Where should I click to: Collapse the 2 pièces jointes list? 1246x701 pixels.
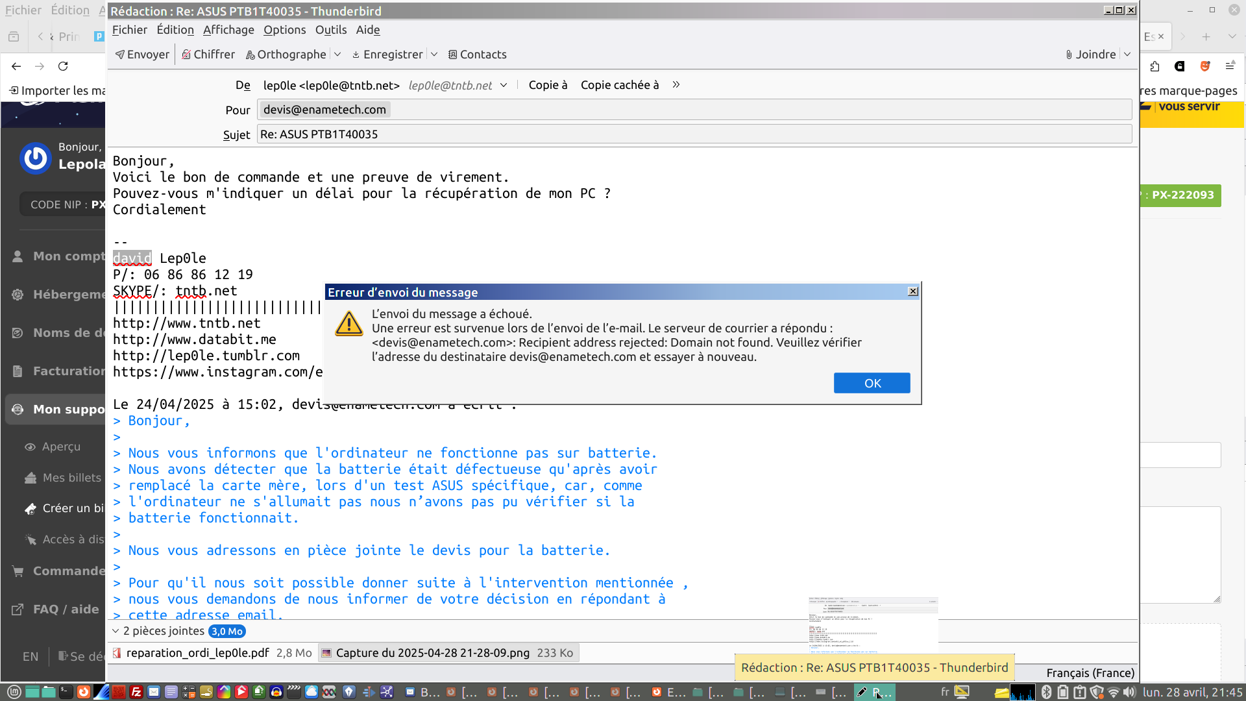116,631
